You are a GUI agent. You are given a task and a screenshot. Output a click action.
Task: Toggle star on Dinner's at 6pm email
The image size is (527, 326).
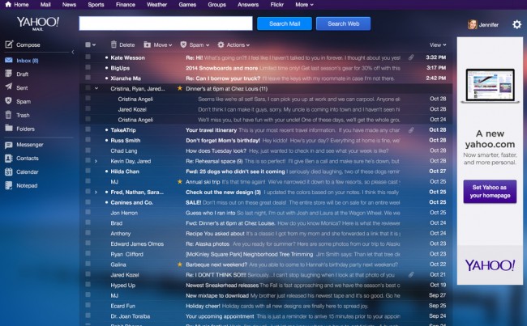[180, 88]
